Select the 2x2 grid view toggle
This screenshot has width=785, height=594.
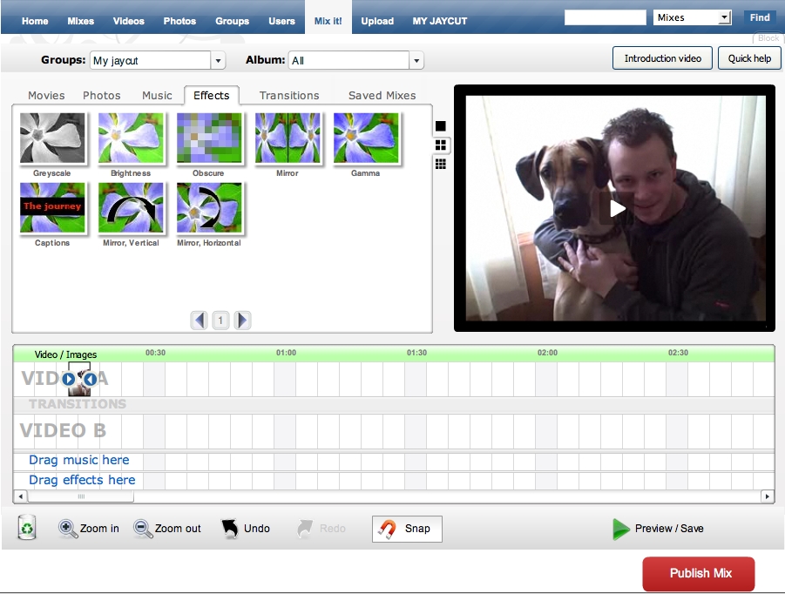441,145
